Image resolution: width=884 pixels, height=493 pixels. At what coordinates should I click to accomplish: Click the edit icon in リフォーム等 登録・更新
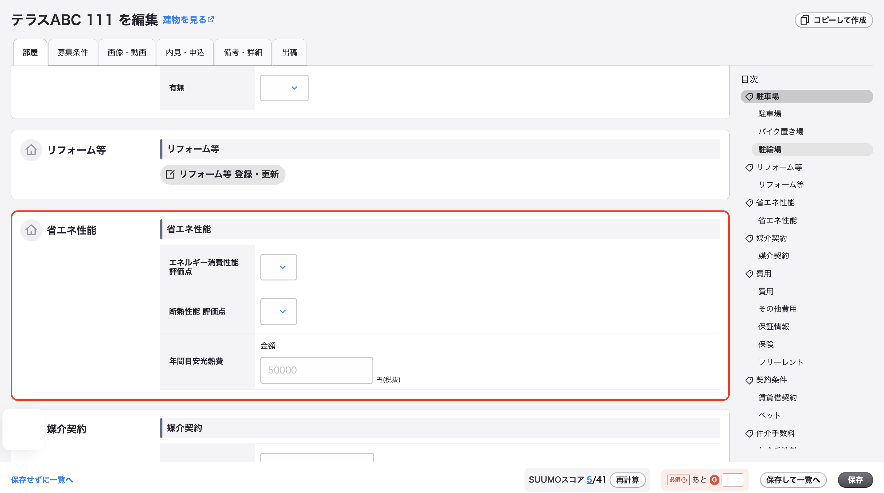click(170, 174)
